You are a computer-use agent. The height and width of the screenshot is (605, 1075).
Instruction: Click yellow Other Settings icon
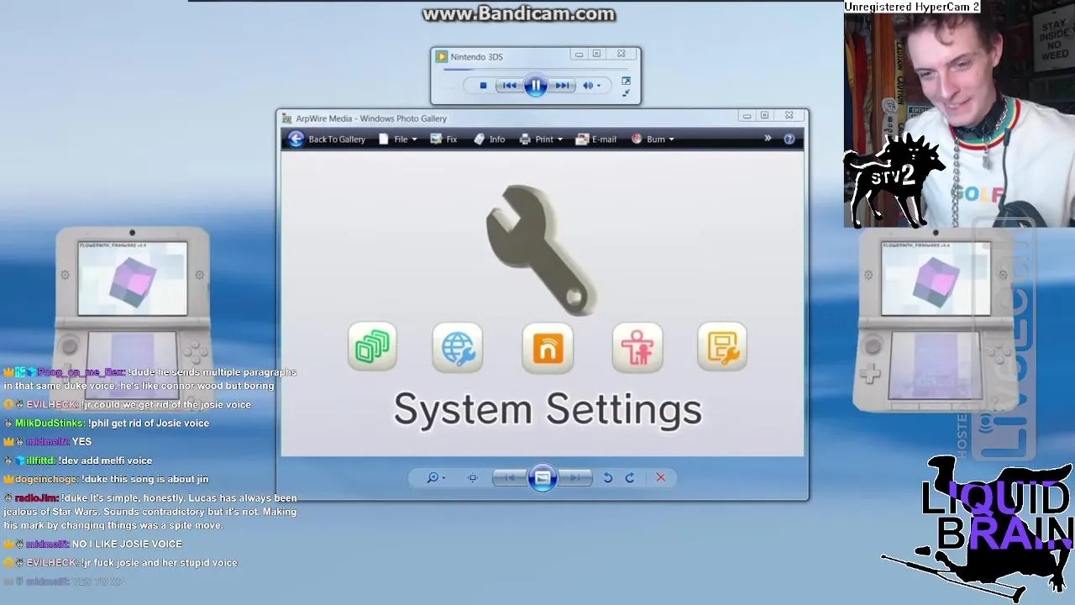coord(722,347)
